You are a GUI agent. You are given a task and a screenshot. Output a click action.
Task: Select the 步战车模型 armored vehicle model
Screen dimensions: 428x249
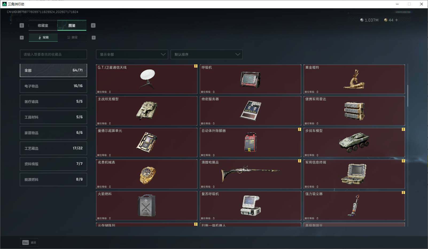(354, 142)
